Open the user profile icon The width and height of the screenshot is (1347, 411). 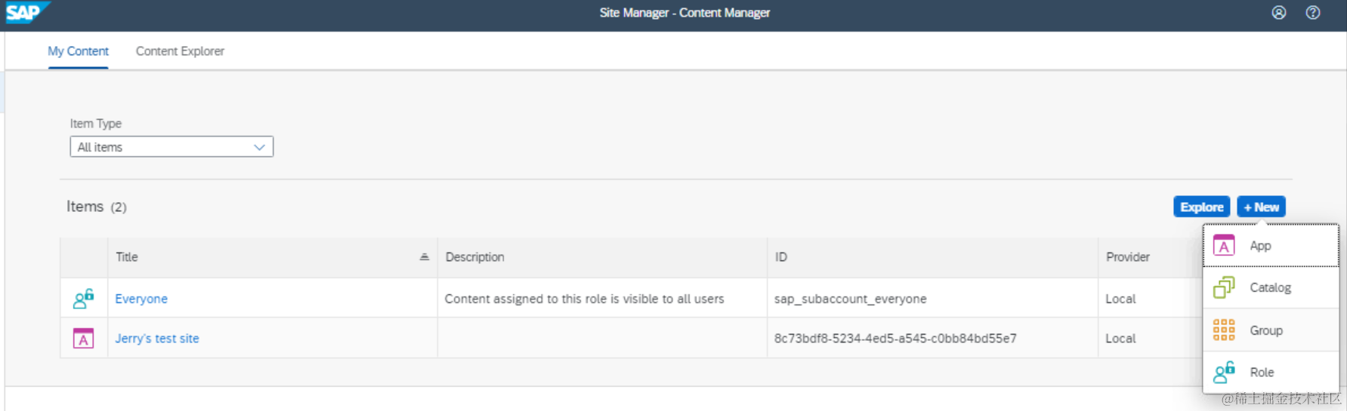click(x=1278, y=12)
